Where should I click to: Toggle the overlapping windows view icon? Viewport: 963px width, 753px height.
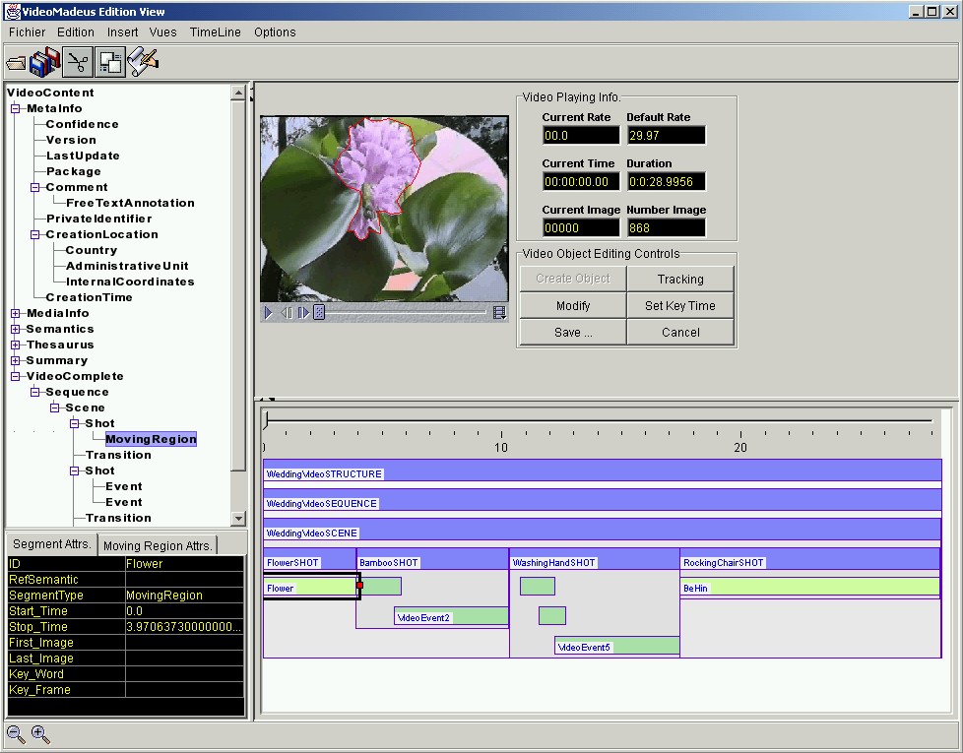110,62
